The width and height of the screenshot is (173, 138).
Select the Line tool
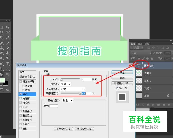[x=8, y=69]
